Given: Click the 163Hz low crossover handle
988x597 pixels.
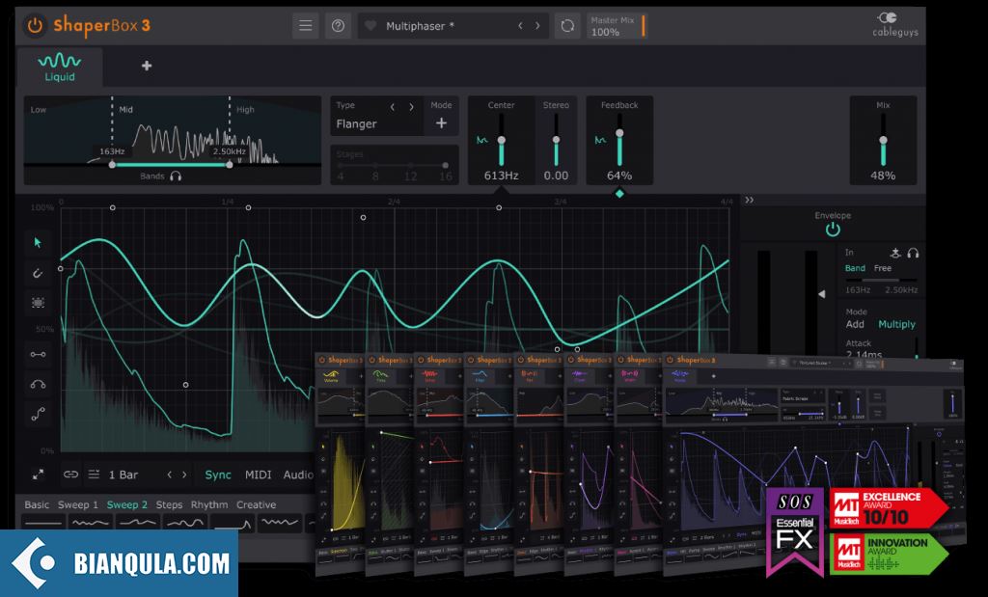Looking at the screenshot, I should (x=112, y=164).
